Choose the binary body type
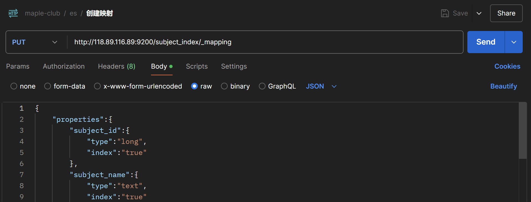This screenshot has width=531, height=202. pos(224,86)
